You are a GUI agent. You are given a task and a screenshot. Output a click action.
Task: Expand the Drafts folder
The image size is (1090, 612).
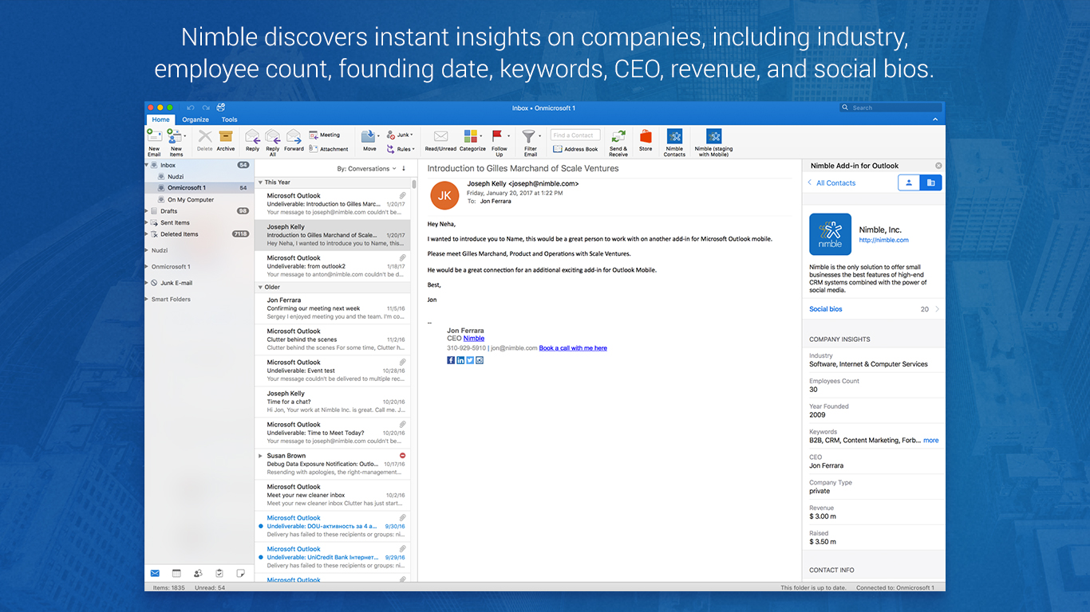148,211
